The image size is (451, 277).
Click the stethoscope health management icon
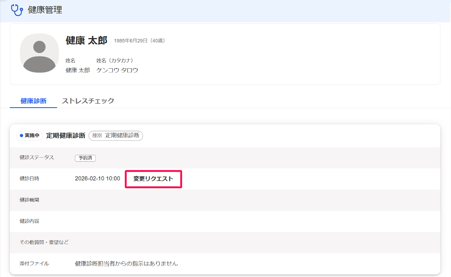(x=17, y=10)
